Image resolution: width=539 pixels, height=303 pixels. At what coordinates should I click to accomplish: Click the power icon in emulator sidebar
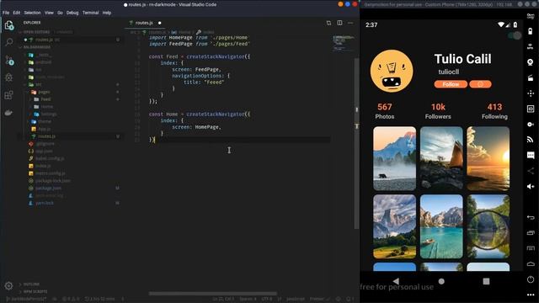531,279
